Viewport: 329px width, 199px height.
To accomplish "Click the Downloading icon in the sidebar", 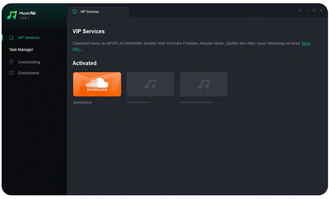I will [x=11, y=62].
